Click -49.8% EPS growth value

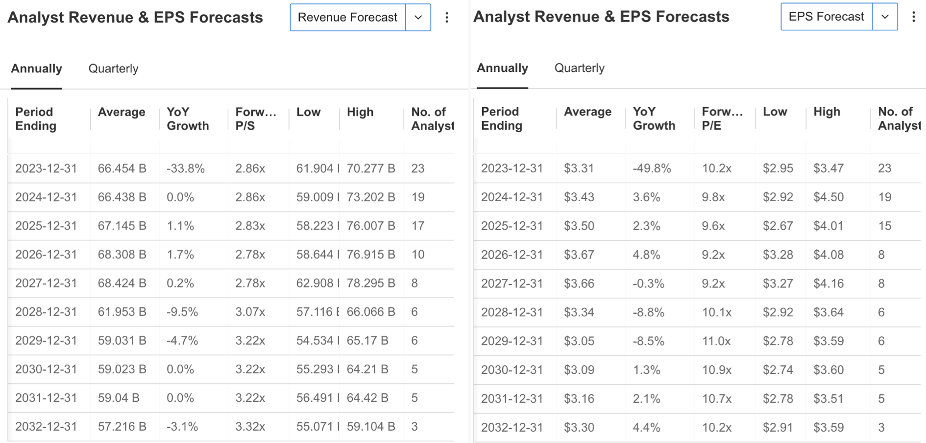pyautogui.click(x=652, y=168)
